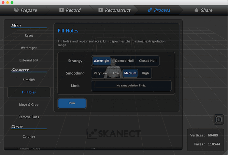
Task: Click the Color section header
Action: (17, 127)
